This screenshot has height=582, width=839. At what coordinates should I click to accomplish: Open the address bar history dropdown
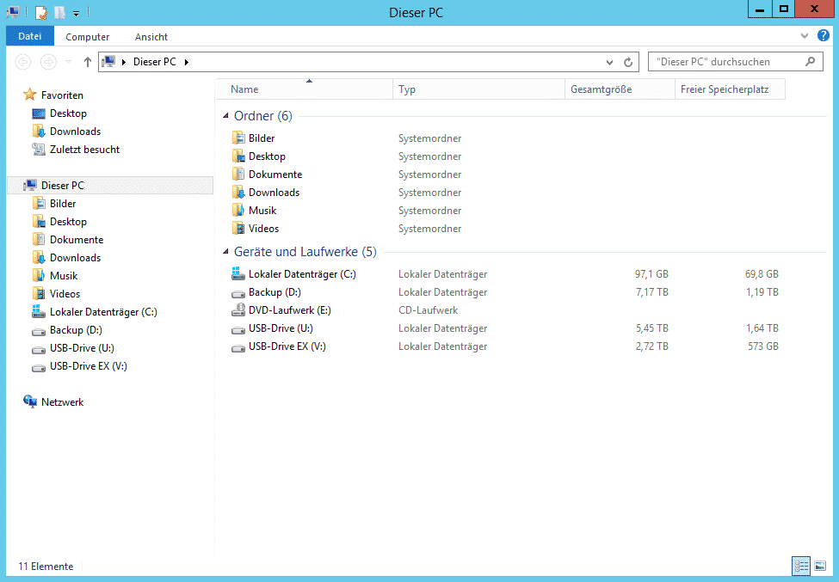609,63
